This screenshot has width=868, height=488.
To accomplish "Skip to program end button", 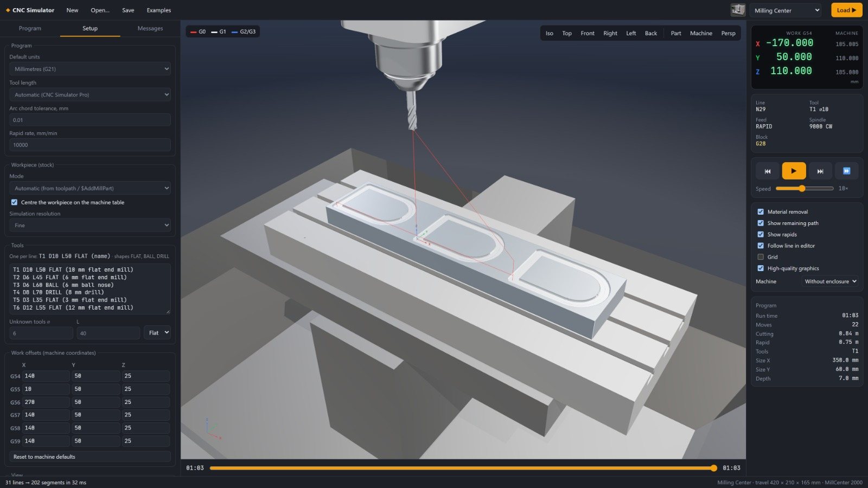I will tap(820, 171).
